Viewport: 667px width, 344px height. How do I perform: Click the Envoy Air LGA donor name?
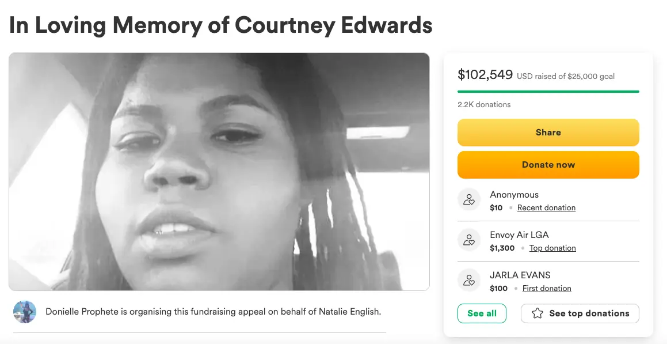click(x=519, y=235)
